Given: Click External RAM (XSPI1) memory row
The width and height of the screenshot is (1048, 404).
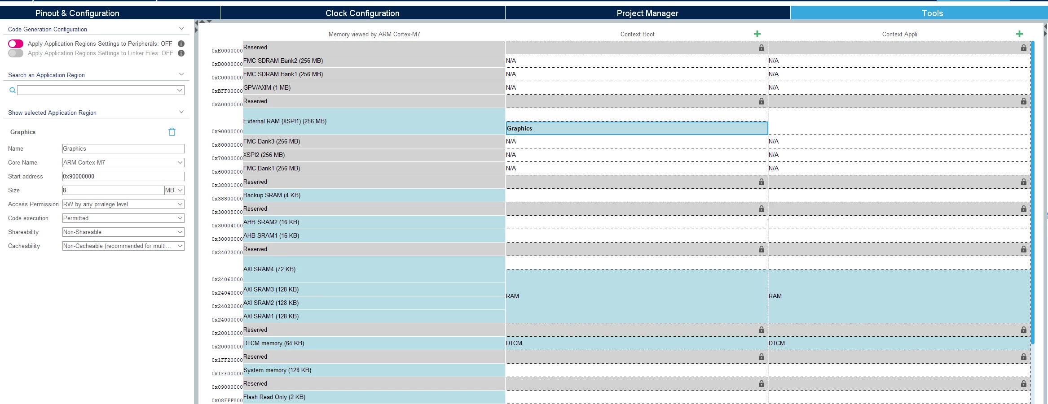Looking at the screenshot, I should [374, 122].
